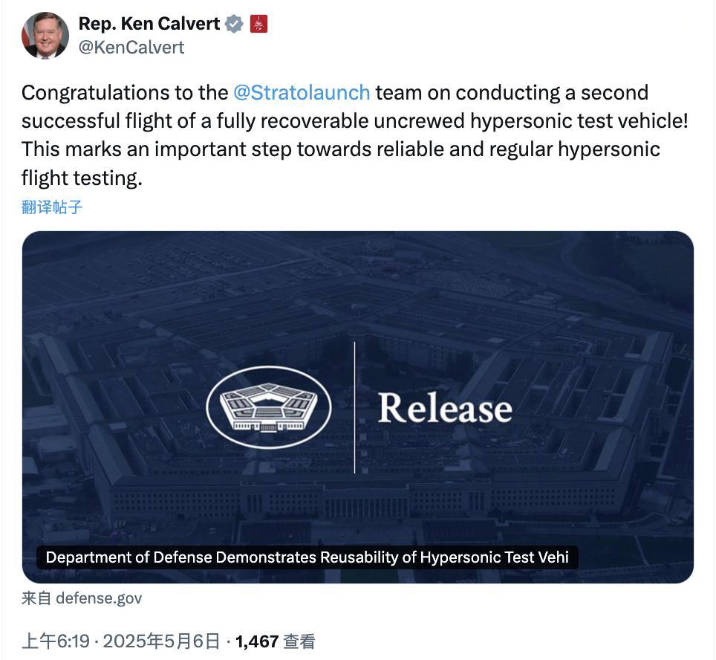Screen dimensions: 716x660
Task: Open the @KenCalvert handle link
Action: 131,48
